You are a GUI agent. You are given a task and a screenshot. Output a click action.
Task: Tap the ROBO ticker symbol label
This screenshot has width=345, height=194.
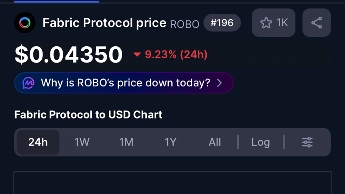185,24
